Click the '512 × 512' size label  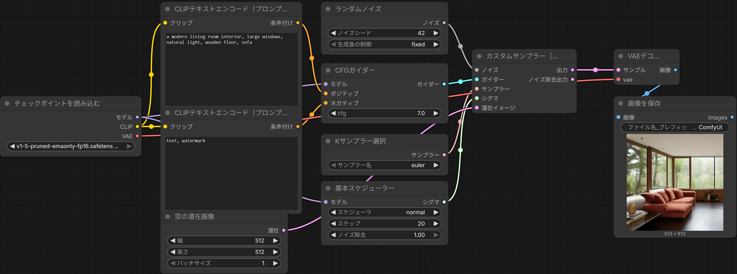[675, 234]
